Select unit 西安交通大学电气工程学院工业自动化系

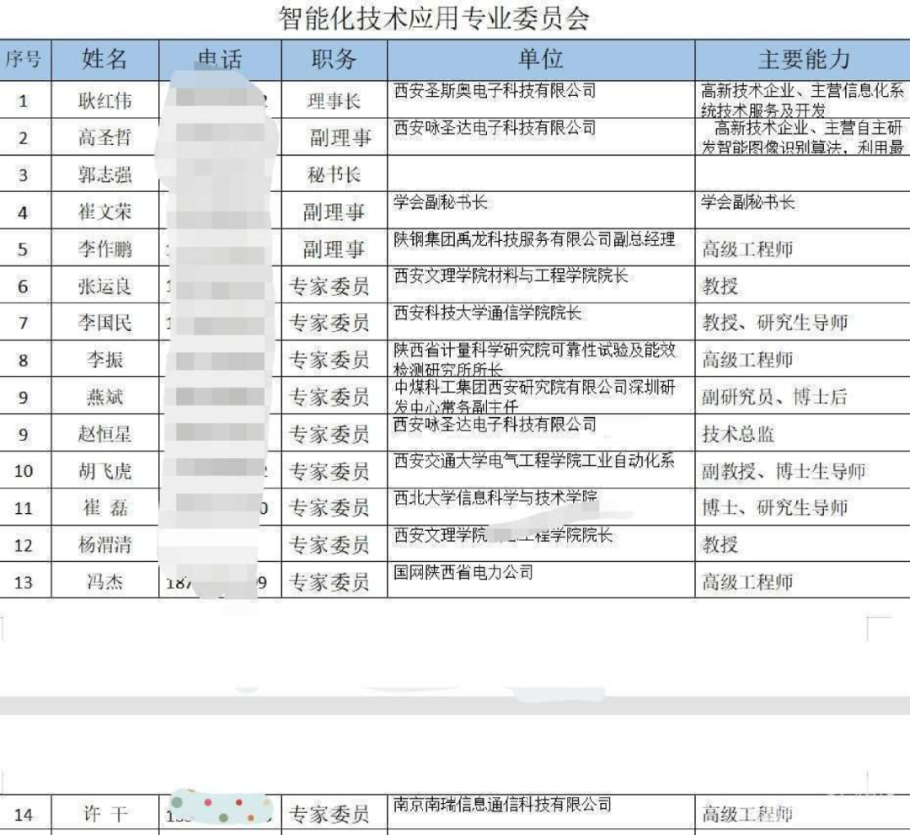pyautogui.click(x=534, y=461)
